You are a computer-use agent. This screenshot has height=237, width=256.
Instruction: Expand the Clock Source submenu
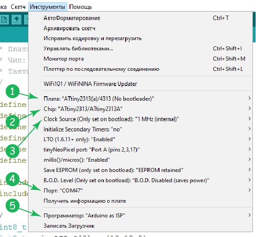click(140, 119)
